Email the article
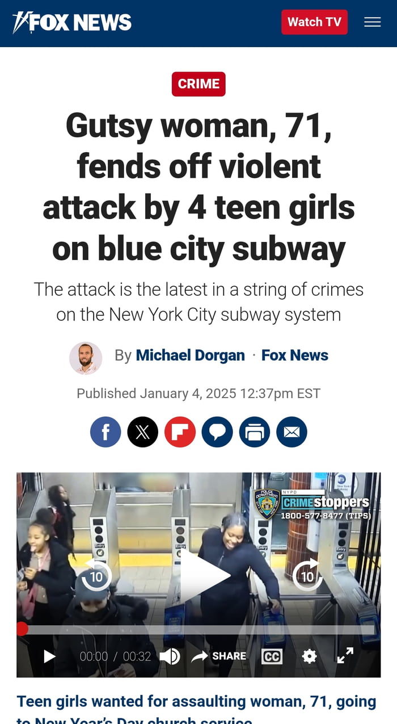Image resolution: width=397 pixels, height=724 pixels. pos(292,432)
